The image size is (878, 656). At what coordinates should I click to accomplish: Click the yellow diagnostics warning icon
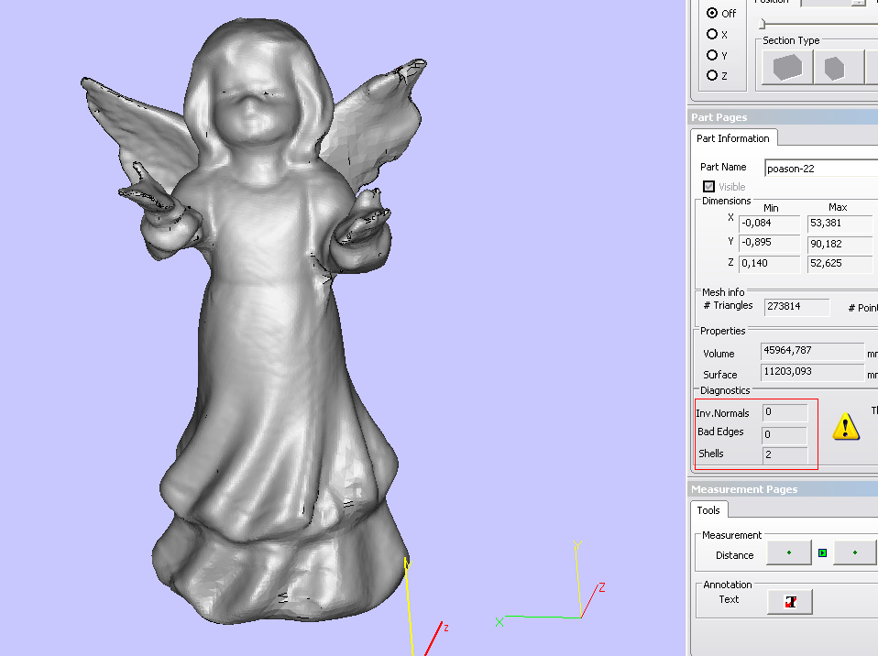point(845,425)
